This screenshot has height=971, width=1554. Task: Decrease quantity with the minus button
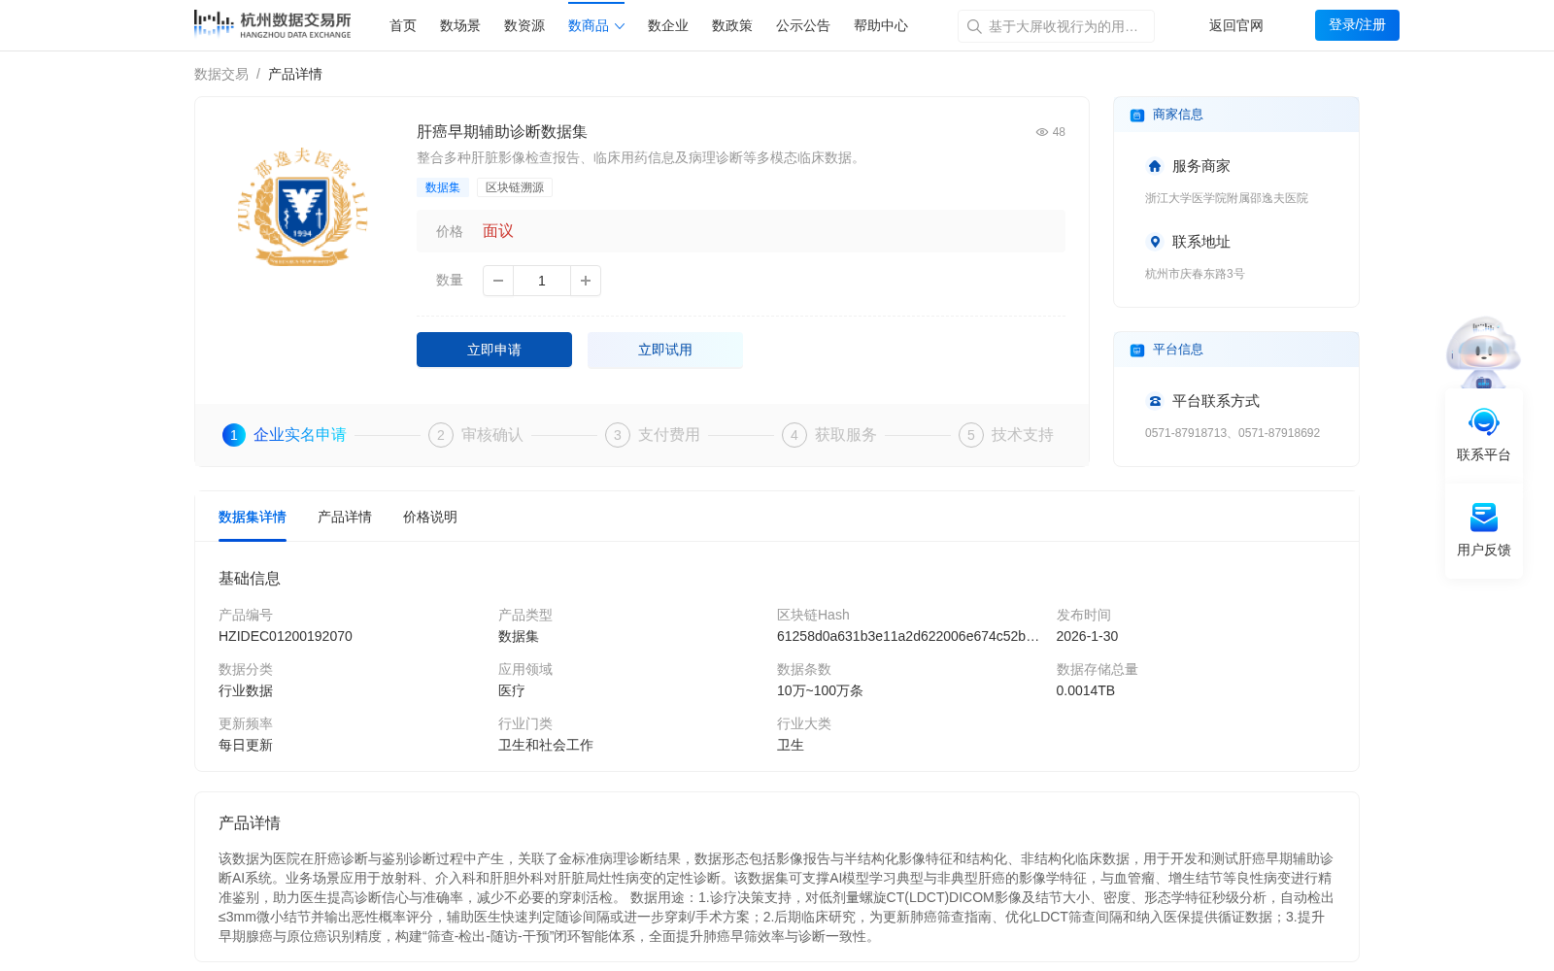498,281
